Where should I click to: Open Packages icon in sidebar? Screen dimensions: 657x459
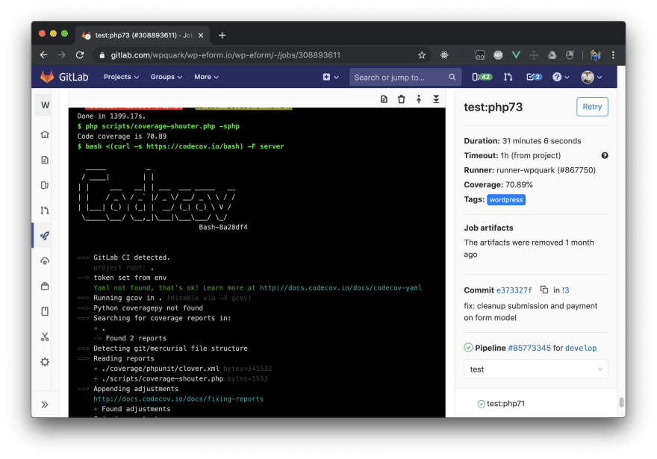coord(45,286)
